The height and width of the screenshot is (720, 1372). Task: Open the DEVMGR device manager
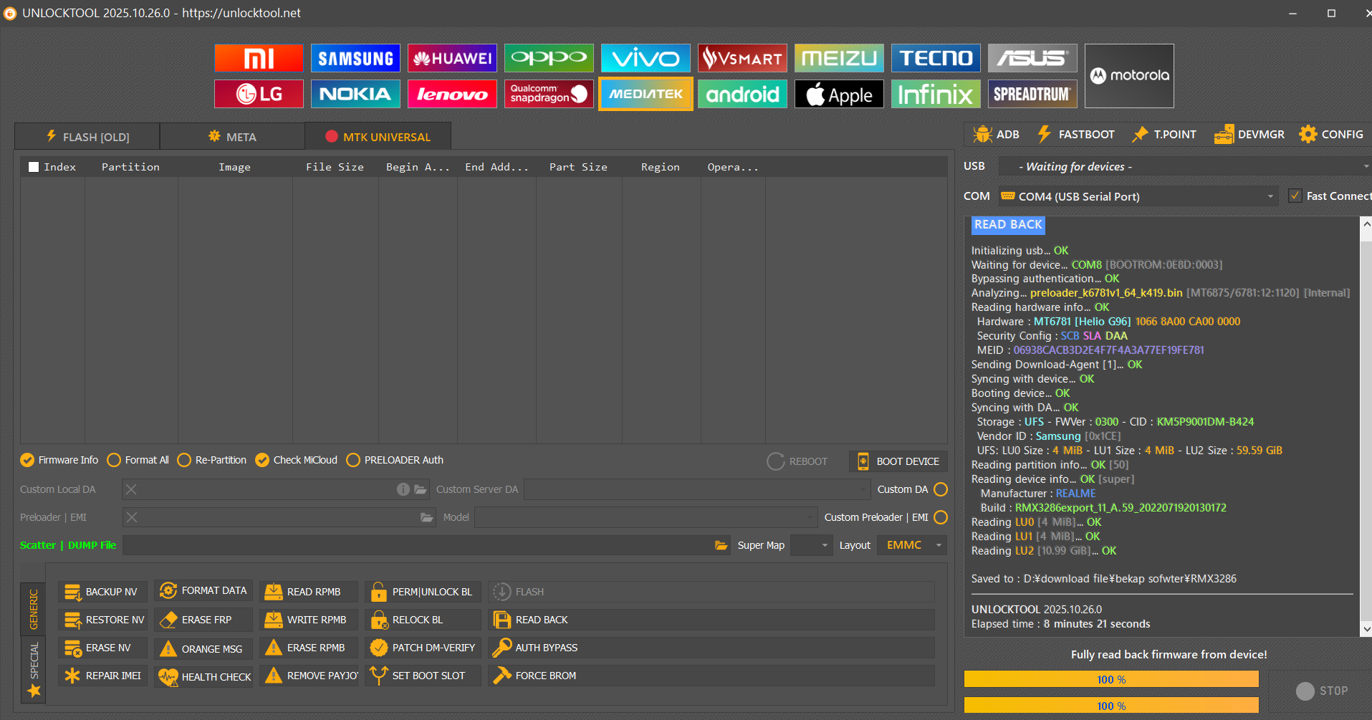[1249, 135]
